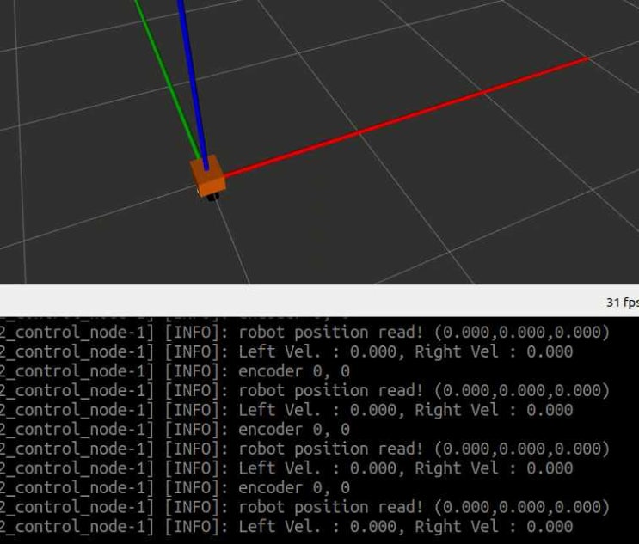Click the topmost fully visible "encoder 0, 0" line

[293, 371]
